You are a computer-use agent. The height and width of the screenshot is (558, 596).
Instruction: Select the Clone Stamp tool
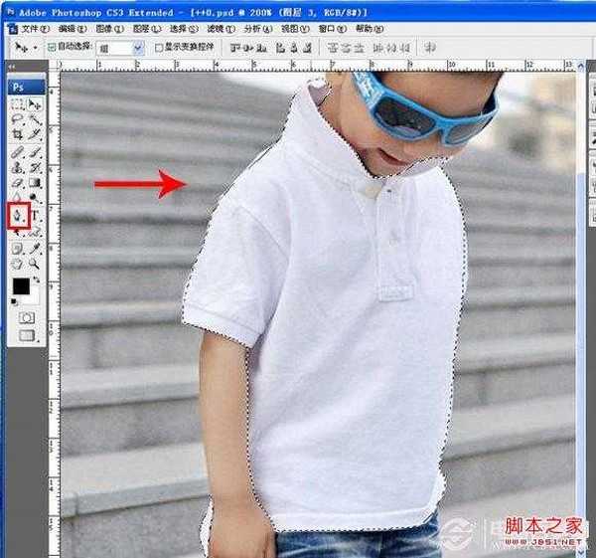pyautogui.click(x=17, y=167)
